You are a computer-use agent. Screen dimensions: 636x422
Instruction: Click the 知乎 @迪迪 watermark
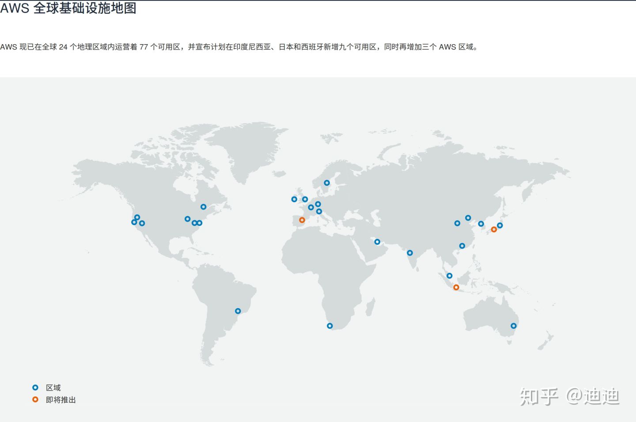tap(569, 396)
